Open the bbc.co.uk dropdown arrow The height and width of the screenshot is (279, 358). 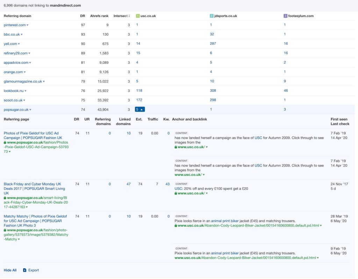(22, 35)
